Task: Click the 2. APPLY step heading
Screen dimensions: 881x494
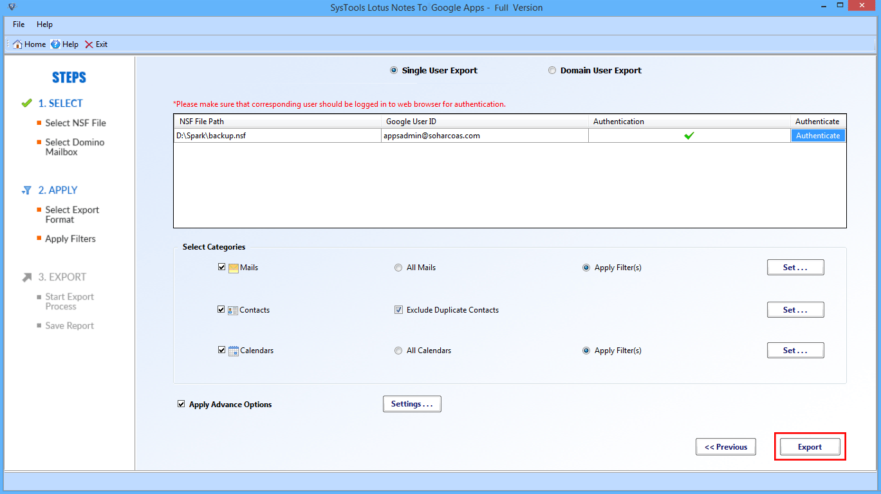Action: [x=58, y=190]
